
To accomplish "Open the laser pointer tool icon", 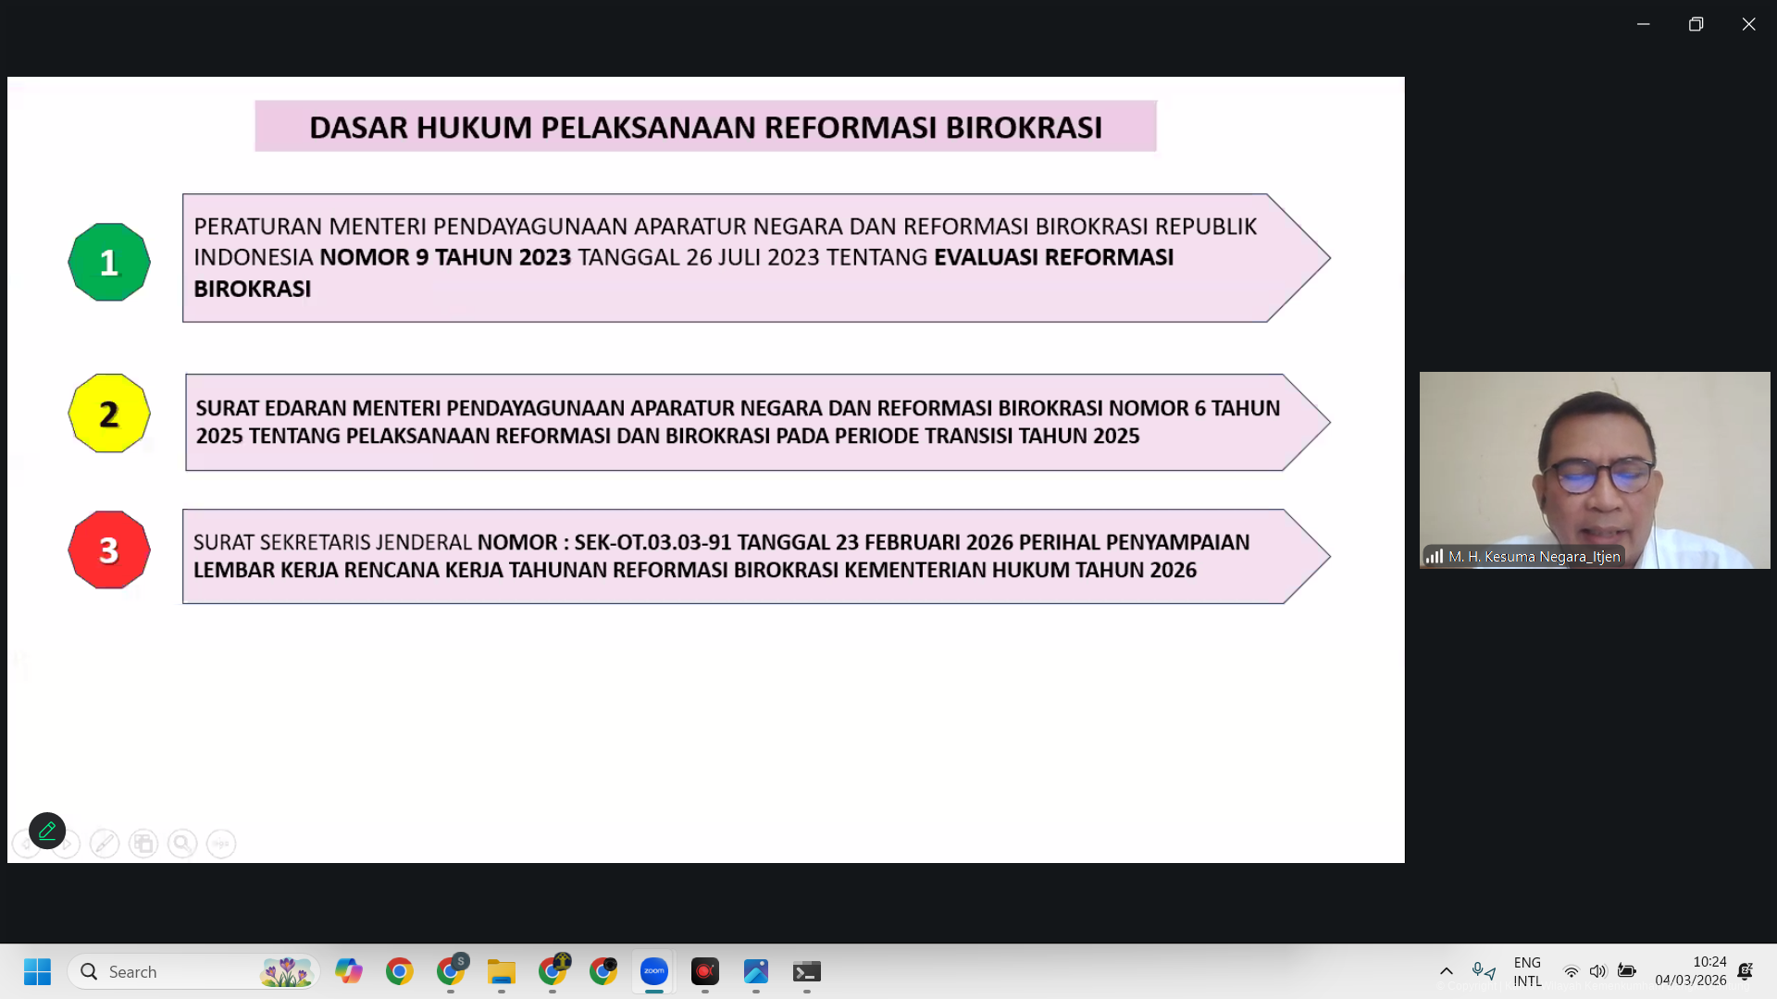I will click(105, 844).
